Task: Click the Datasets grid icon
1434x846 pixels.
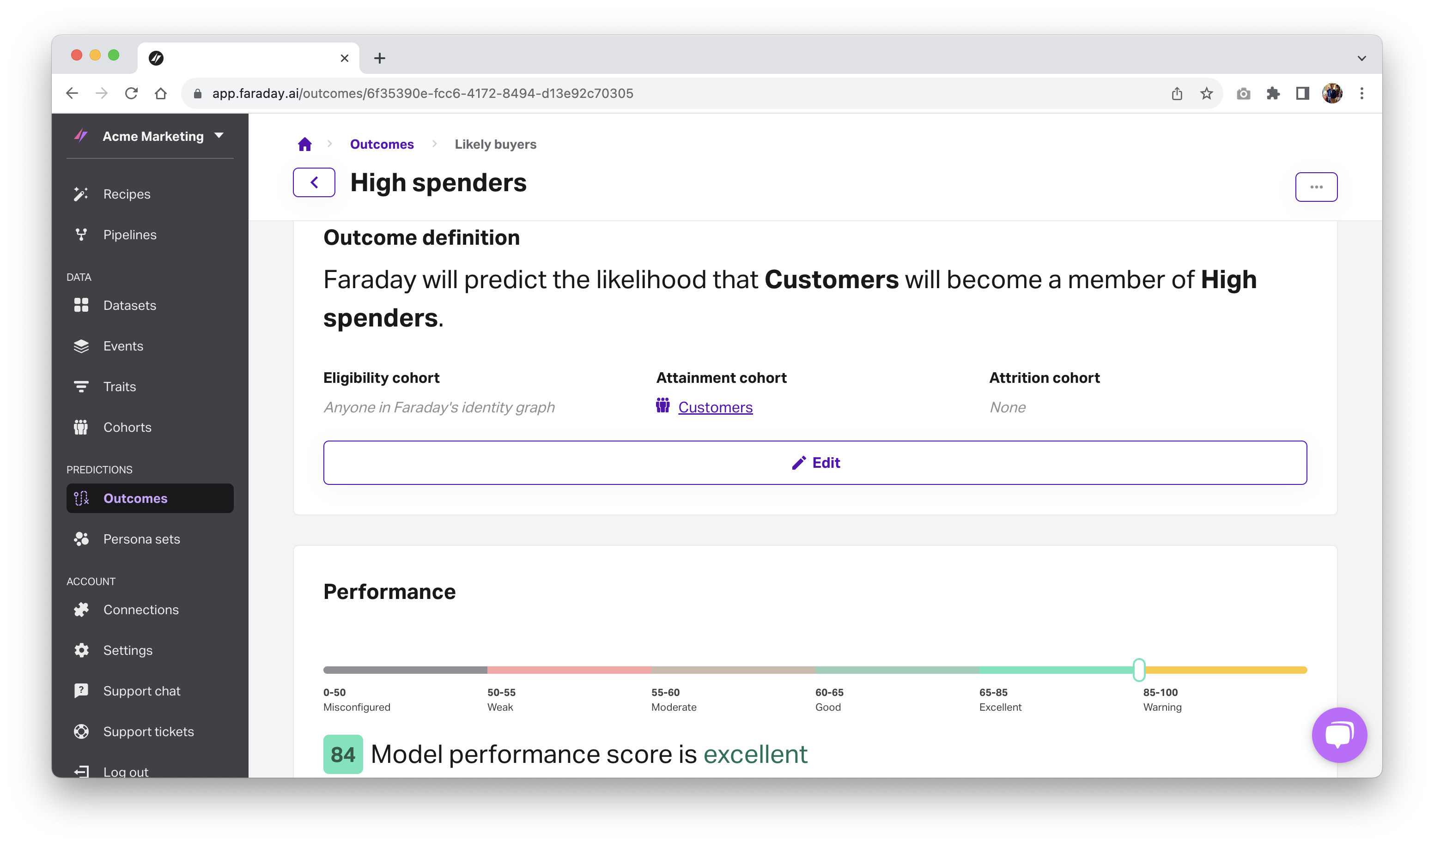Action: [x=81, y=306]
